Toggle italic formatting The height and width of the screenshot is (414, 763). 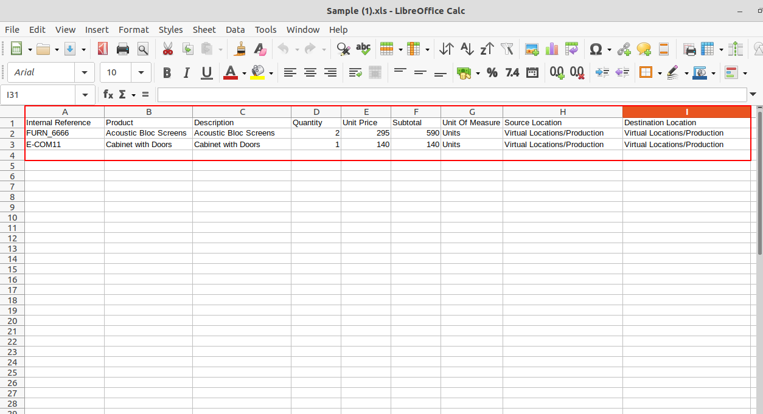click(187, 73)
